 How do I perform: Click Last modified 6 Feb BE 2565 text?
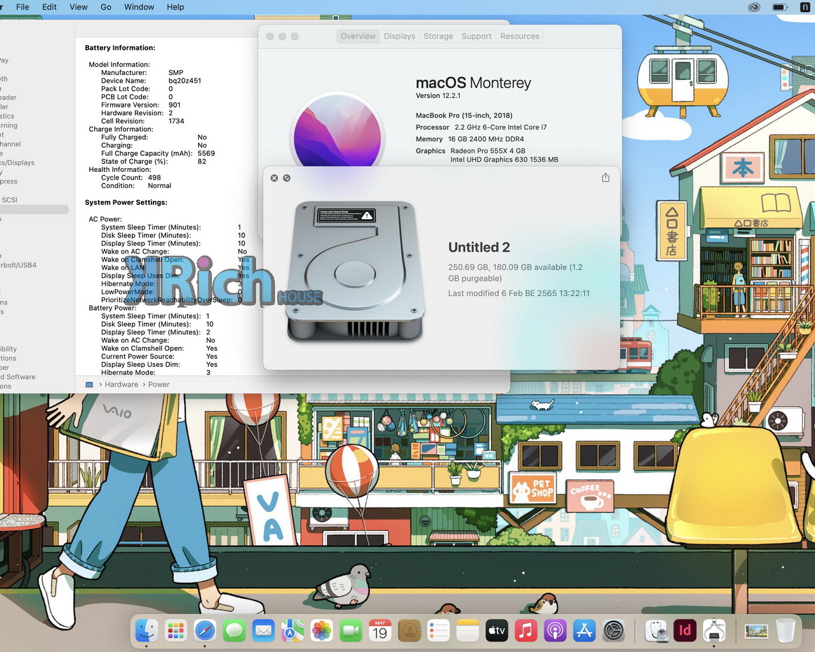click(519, 294)
